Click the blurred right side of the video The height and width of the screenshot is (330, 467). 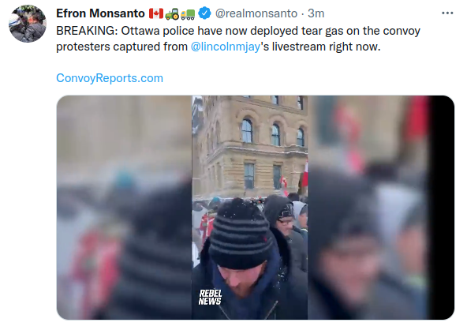(x=368, y=208)
